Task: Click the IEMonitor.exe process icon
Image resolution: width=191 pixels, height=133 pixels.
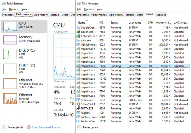Action: [78, 36]
